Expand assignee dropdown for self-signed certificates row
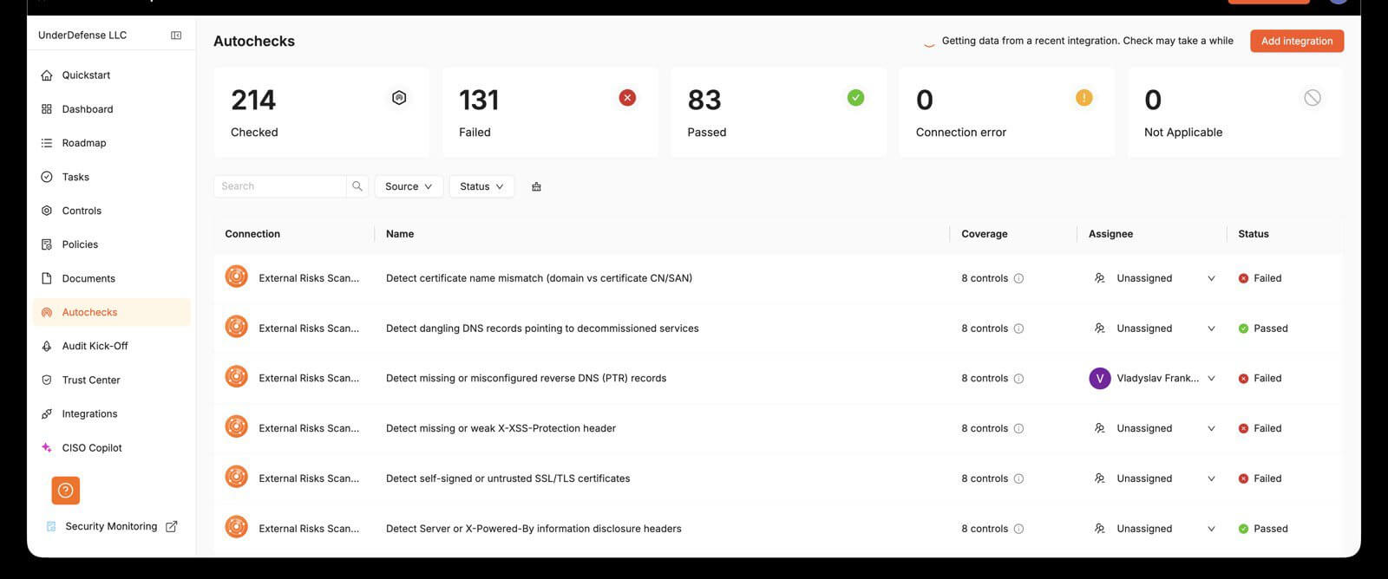Image resolution: width=1388 pixels, height=579 pixels. (1211, 478)
